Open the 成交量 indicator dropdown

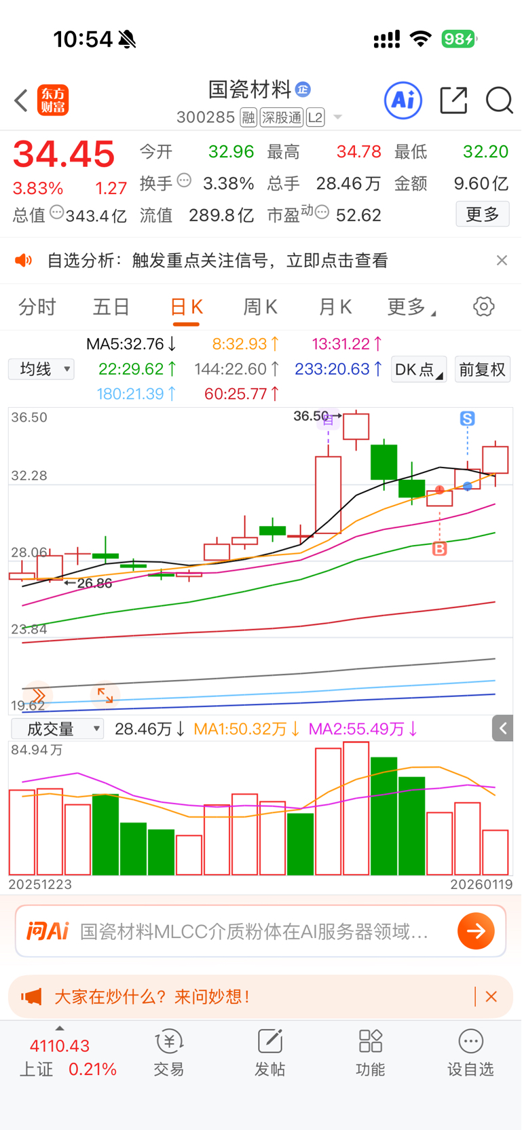[x=58, y=729]
